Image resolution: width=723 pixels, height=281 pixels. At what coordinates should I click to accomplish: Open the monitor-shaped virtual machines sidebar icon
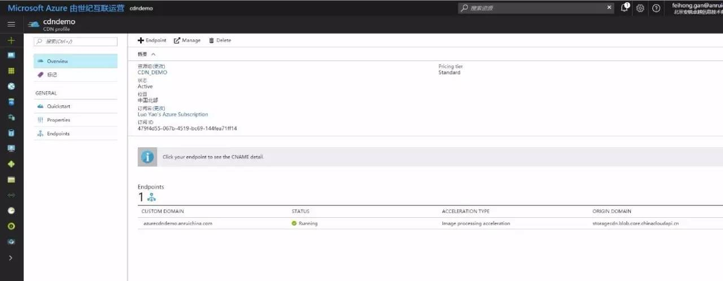11,148
